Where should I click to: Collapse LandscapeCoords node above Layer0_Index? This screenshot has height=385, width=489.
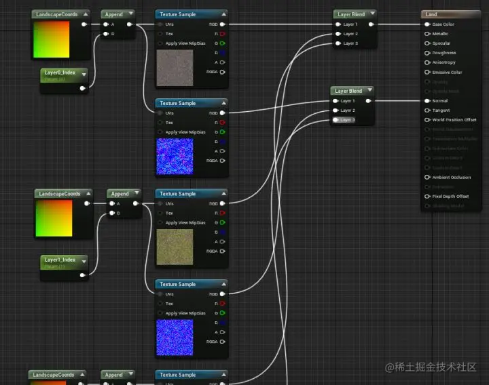pos(86,14)
